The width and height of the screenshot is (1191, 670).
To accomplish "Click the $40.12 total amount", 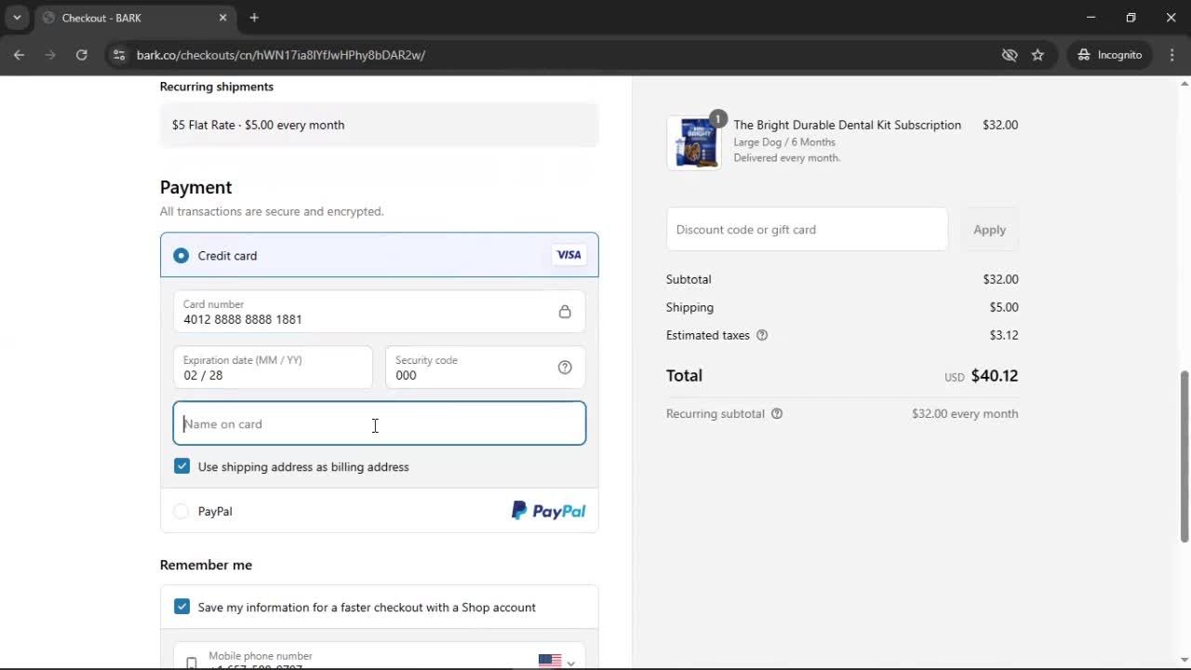I will 995,376.
